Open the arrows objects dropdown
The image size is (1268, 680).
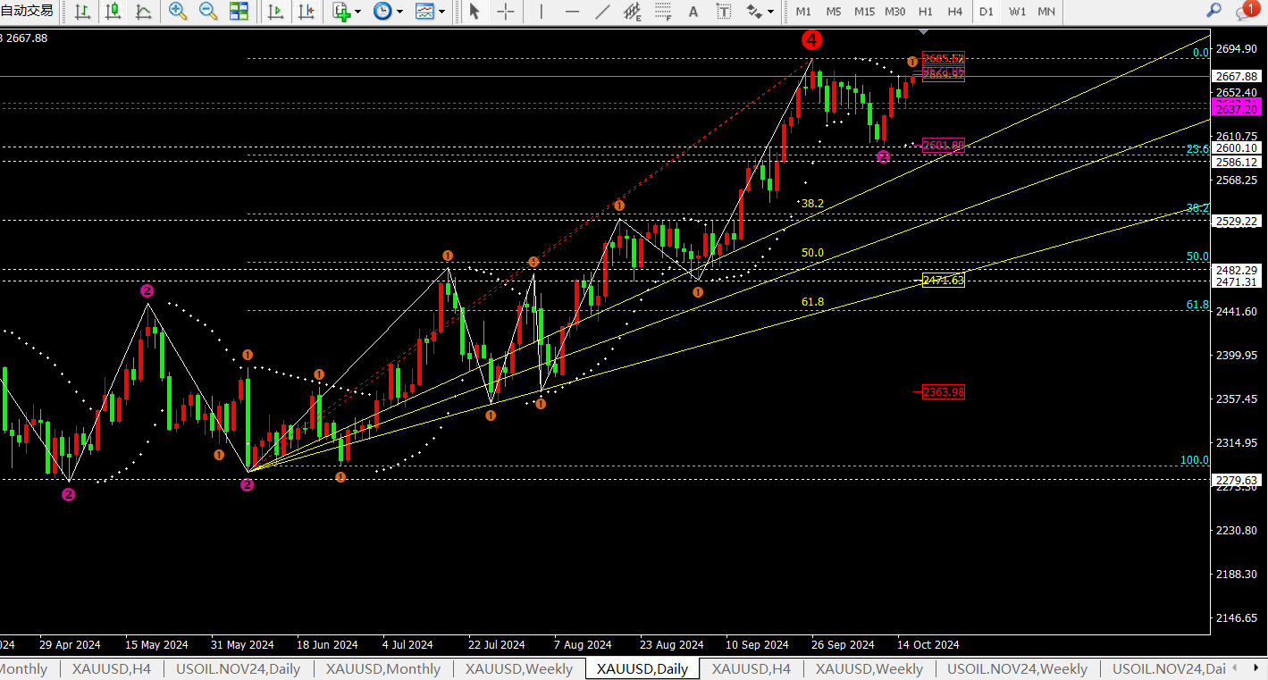(x=760, y=12)
